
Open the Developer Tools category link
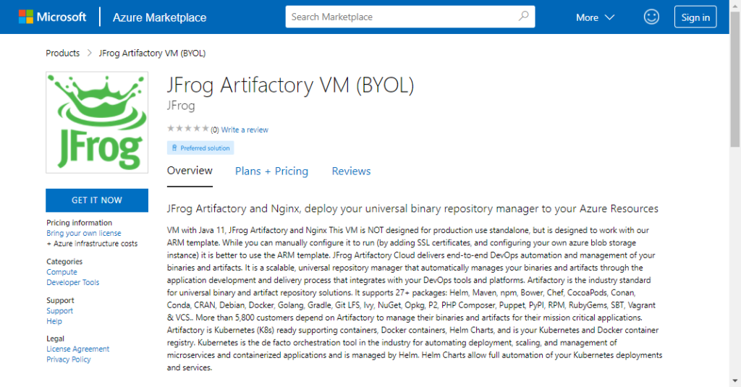click(73, 283)
